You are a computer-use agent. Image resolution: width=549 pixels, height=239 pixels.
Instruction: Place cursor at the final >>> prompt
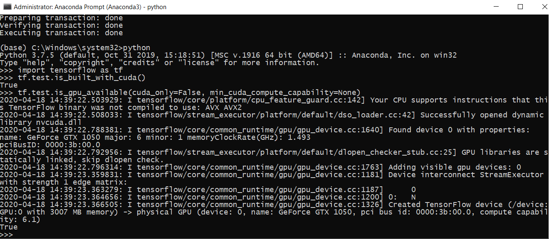pyautogui.click(x=7, y=234)
